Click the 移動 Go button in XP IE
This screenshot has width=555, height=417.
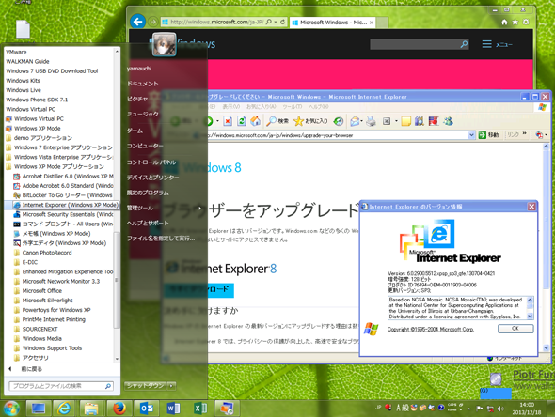click(489, 135)
